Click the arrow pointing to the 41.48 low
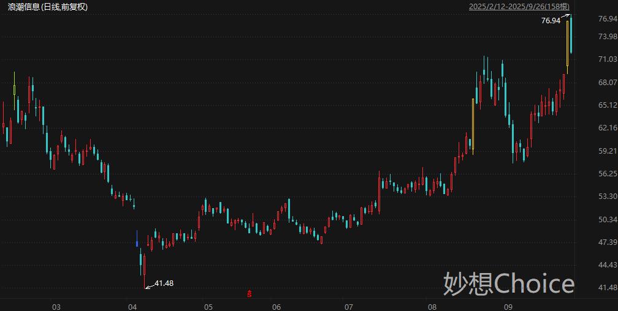This screenshot has height=311, width=618. 149,285
